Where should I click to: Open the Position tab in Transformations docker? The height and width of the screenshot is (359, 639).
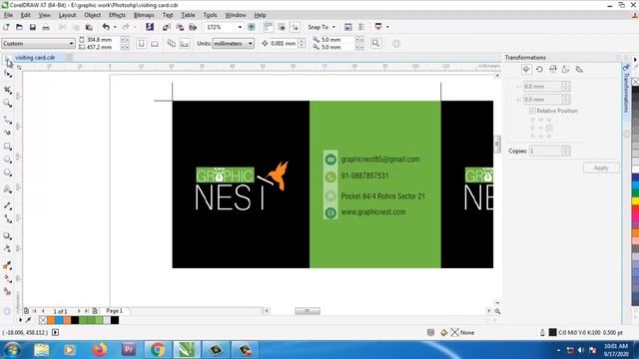[x=526, y=70]
